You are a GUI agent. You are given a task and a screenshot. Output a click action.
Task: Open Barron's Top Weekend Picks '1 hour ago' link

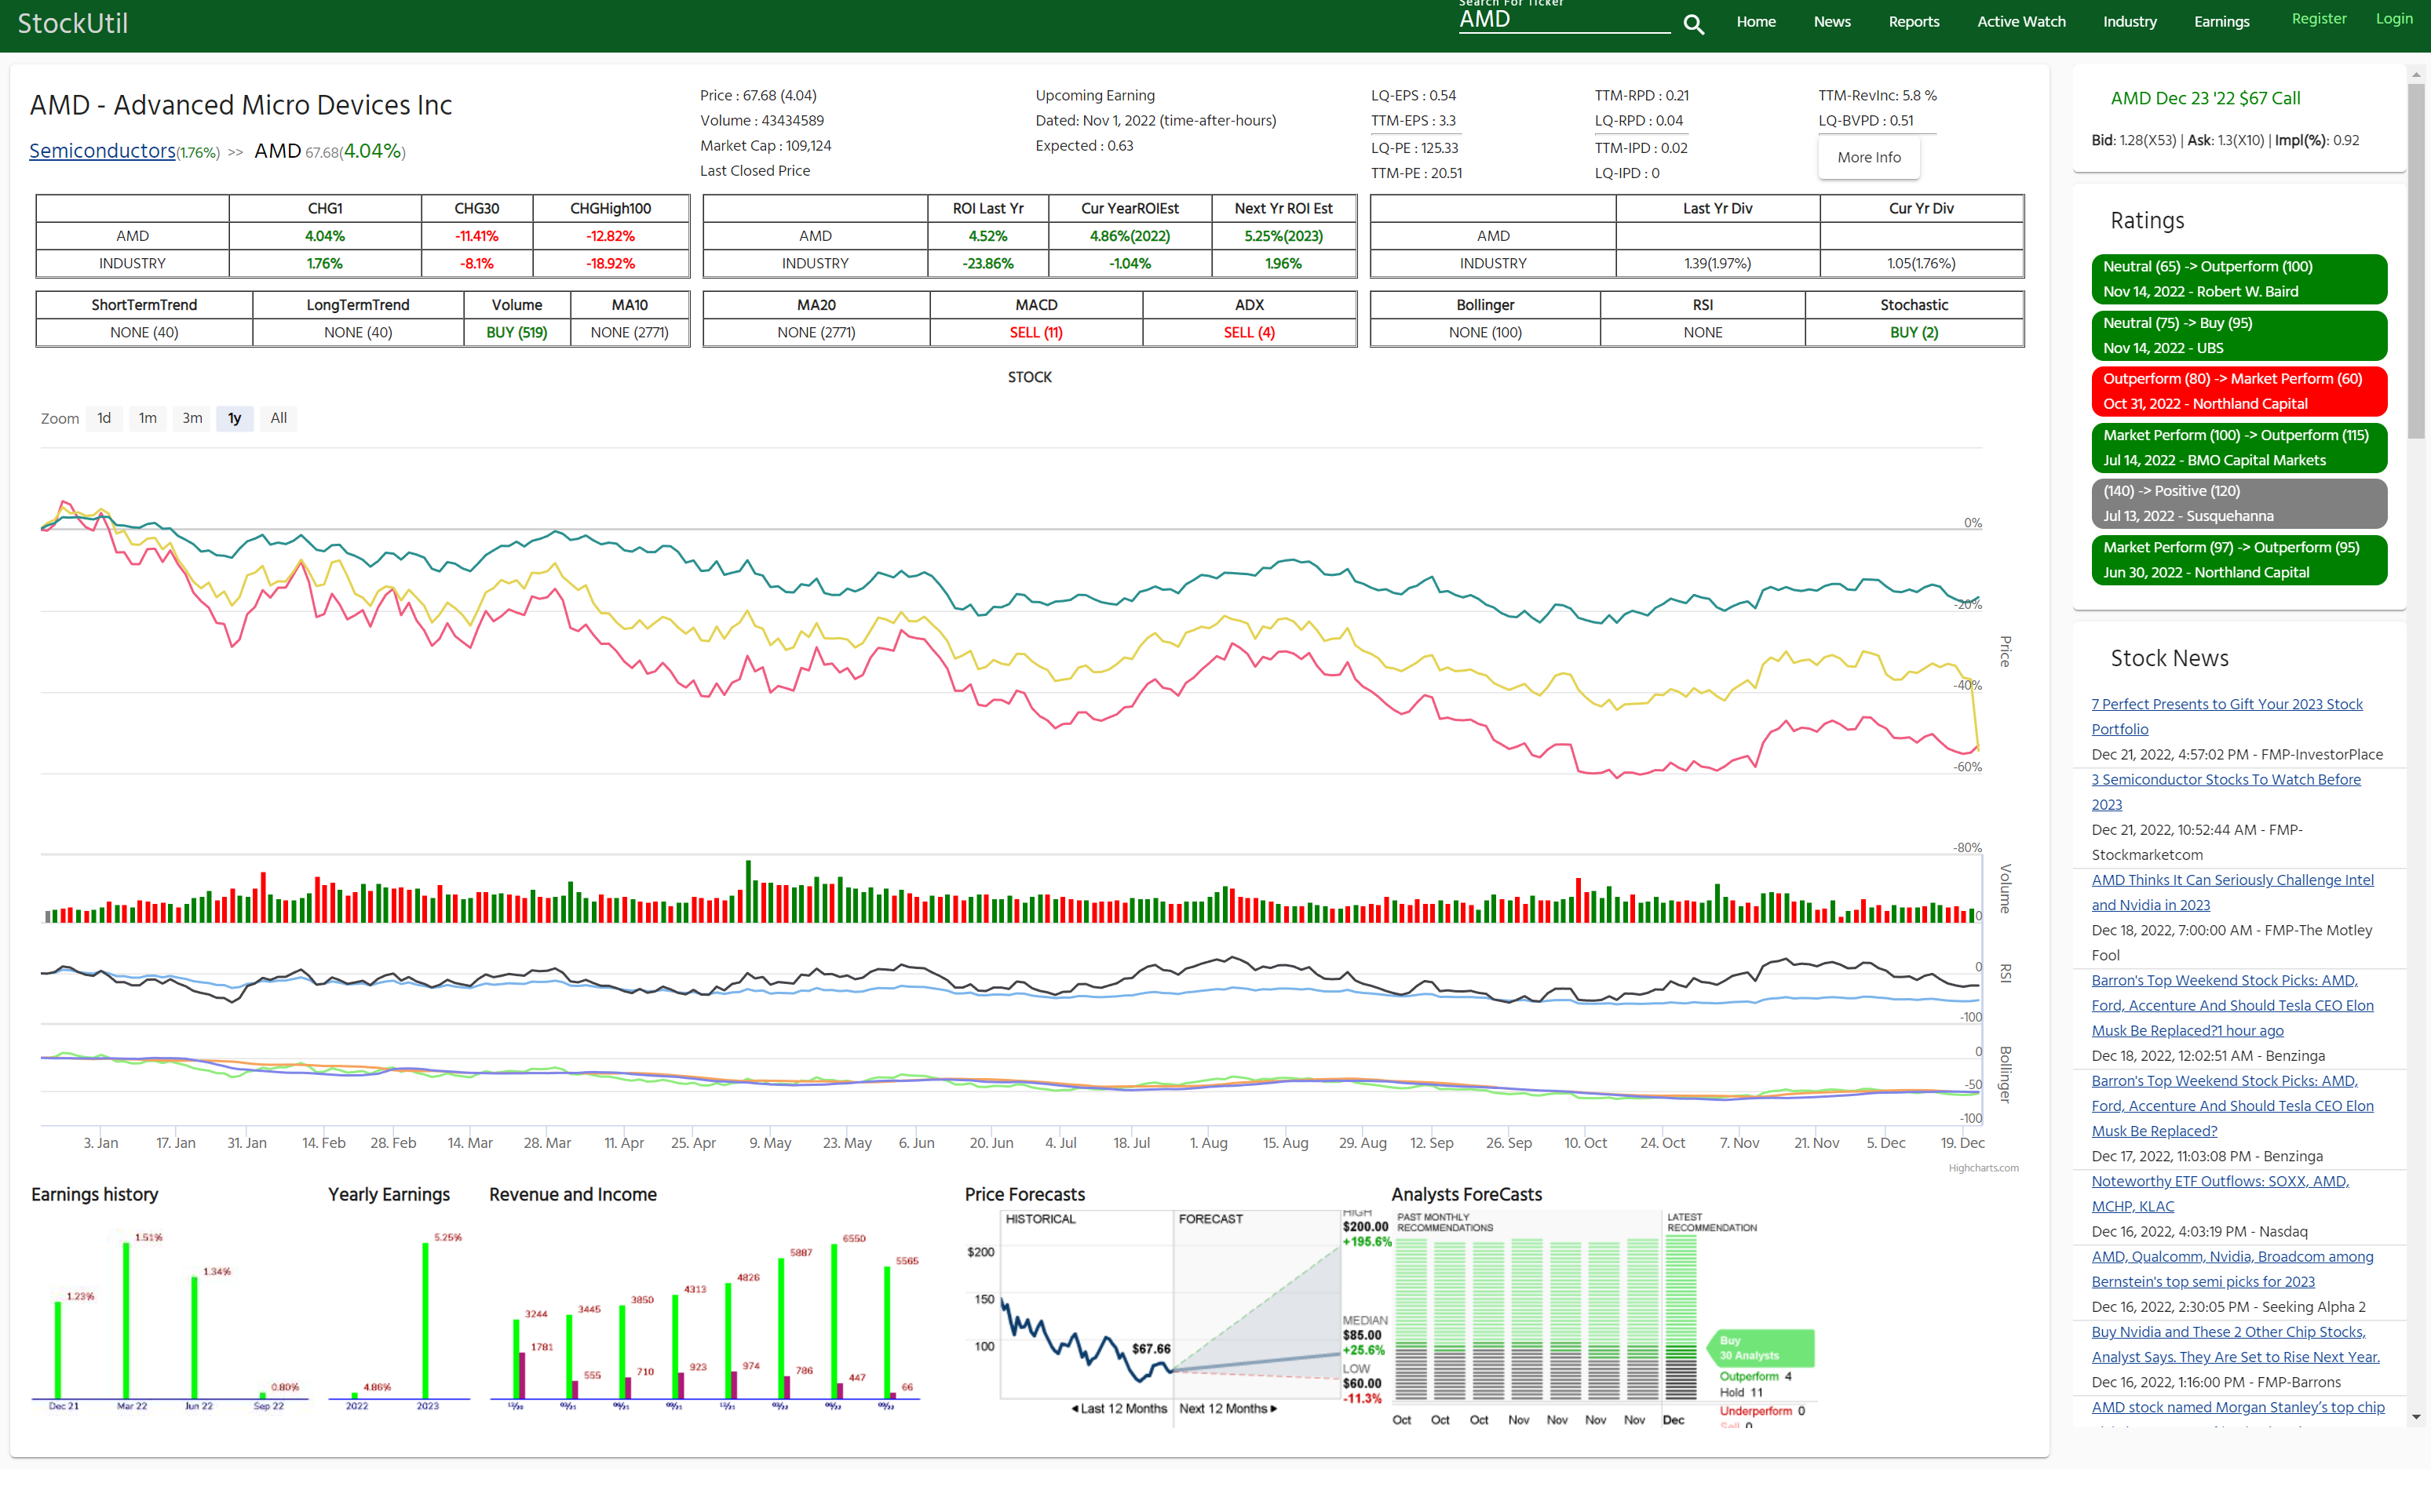coord(2232,1006)
